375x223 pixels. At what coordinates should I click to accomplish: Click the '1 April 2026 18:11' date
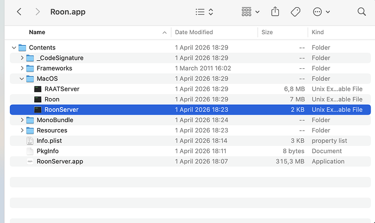point(201,151)
